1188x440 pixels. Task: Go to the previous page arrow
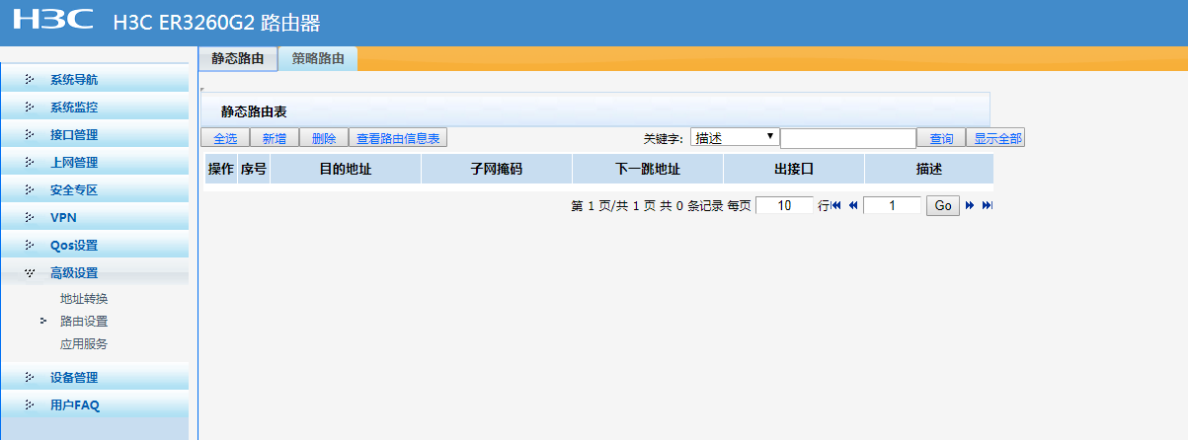coord(853,205)
